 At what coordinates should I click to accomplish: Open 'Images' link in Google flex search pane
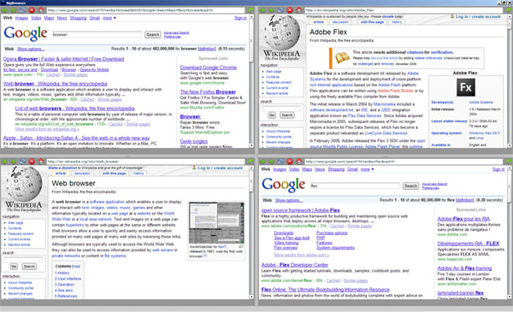tap(280, 169)
